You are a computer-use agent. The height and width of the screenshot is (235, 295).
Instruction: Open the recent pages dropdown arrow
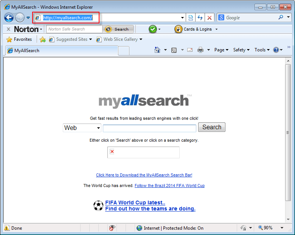[x=28, y=18]
